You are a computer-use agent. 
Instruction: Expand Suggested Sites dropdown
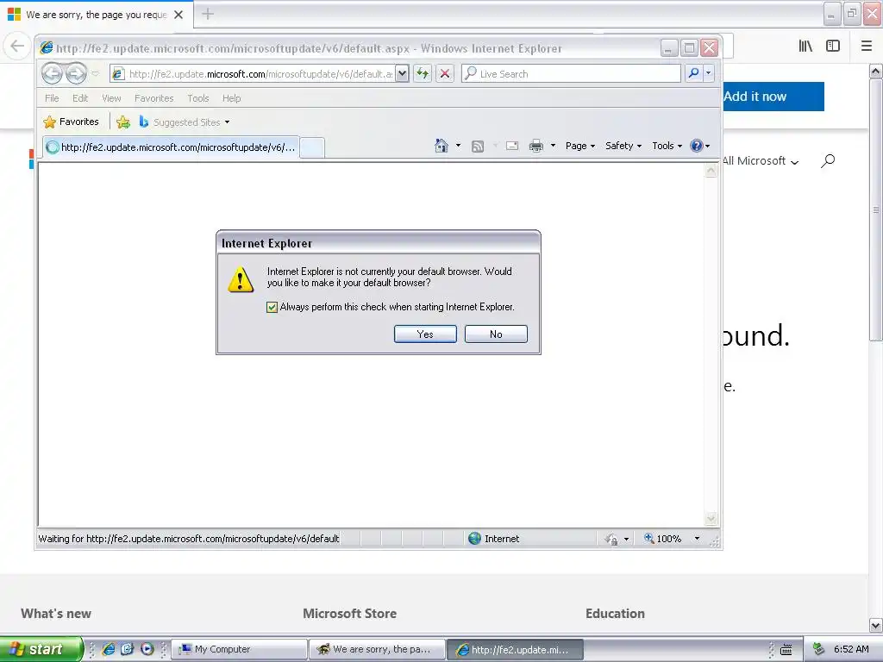tap(227, 122)
